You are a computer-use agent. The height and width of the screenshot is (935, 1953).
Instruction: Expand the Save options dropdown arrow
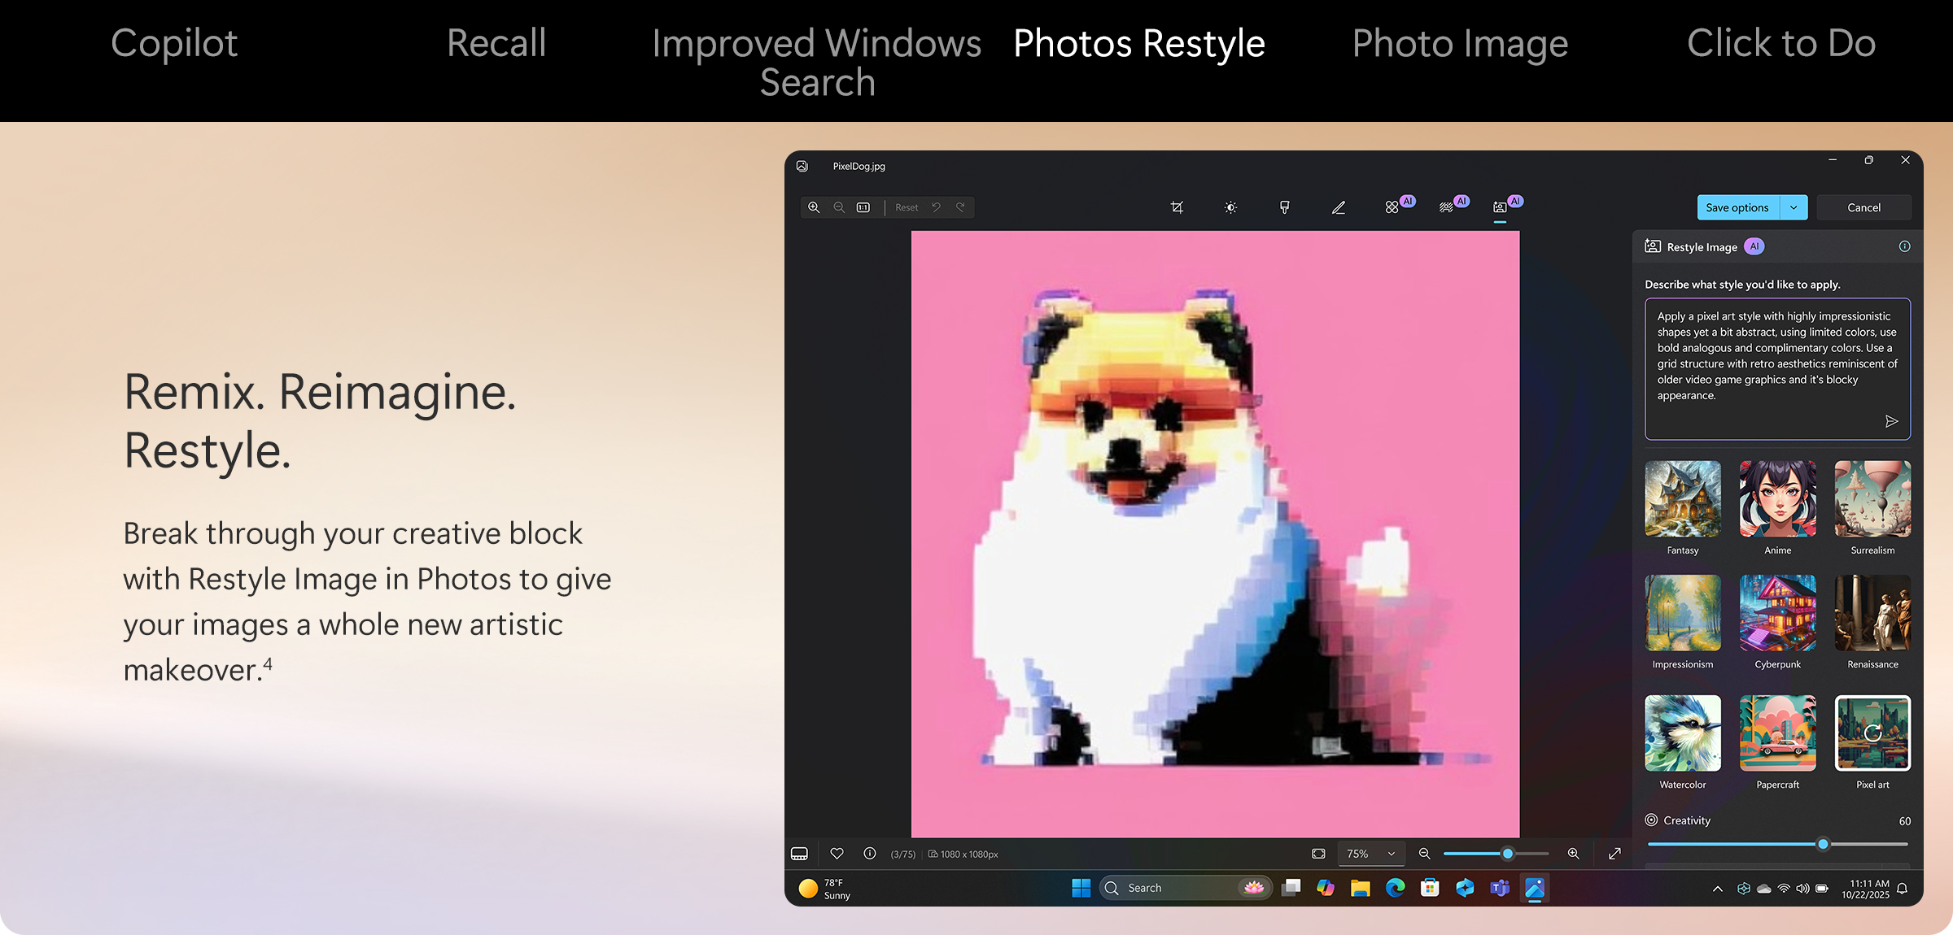click(1794, 207)
